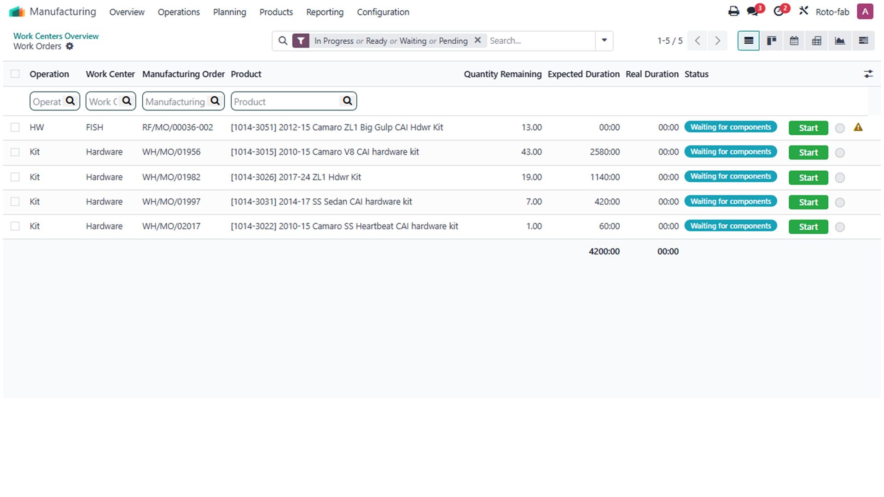Click the warning triangle on HW row
Screen dimensions: 884x497
point(858,127)
